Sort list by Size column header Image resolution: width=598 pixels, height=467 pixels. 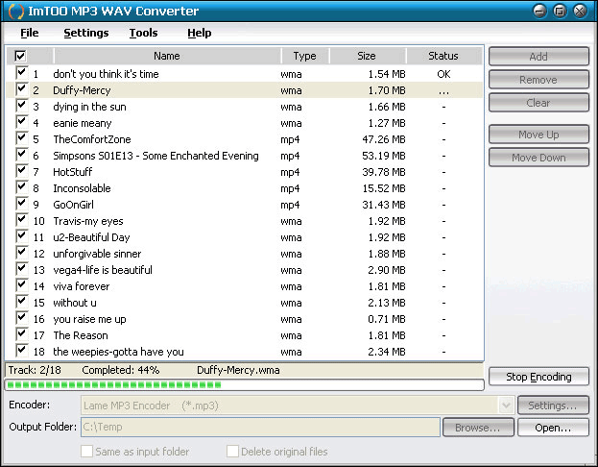367,56
